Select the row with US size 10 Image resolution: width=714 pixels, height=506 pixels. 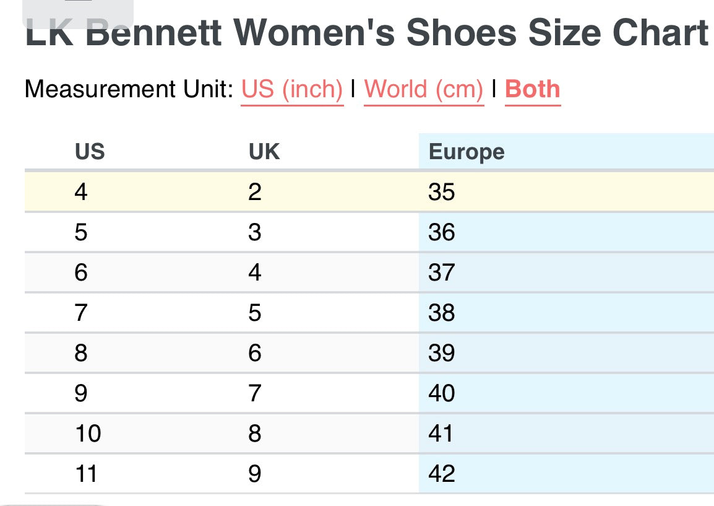tap(369, 433)
